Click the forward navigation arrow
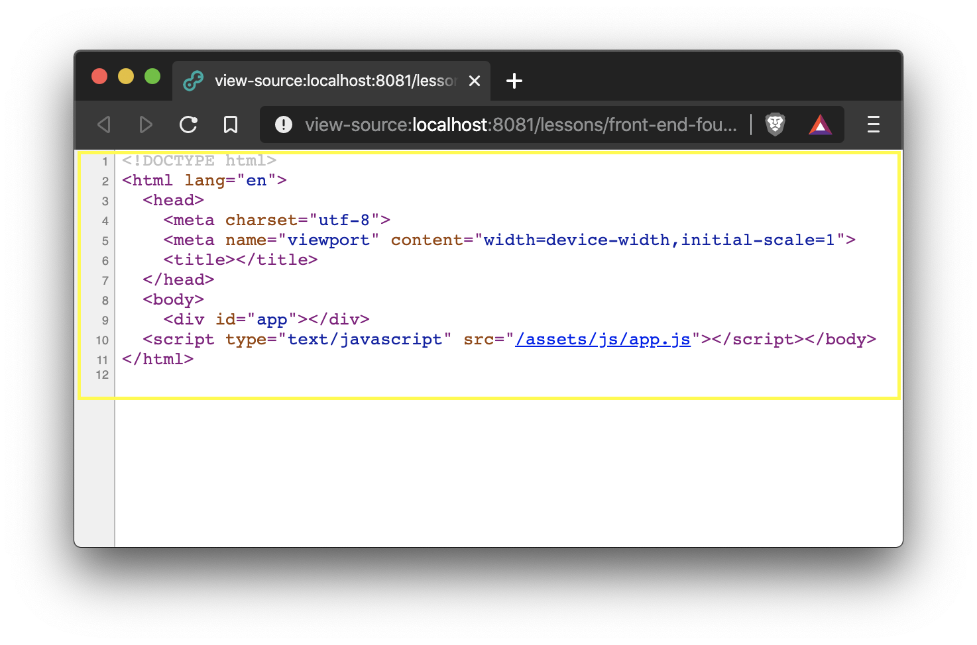Viewport: 977px width, 645px height. tap(146, 124)
